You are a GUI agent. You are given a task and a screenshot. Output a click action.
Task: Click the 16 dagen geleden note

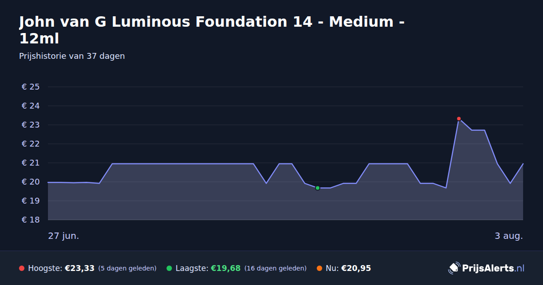[276, 268]
